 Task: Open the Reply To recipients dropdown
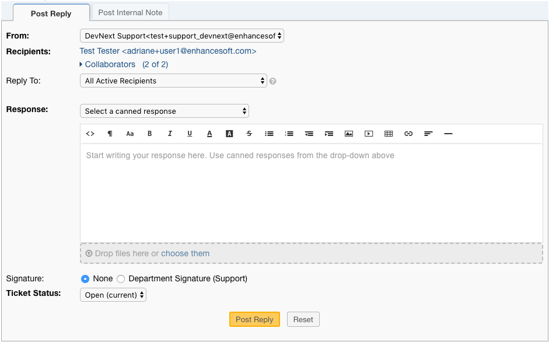click(x=173, y=81)
